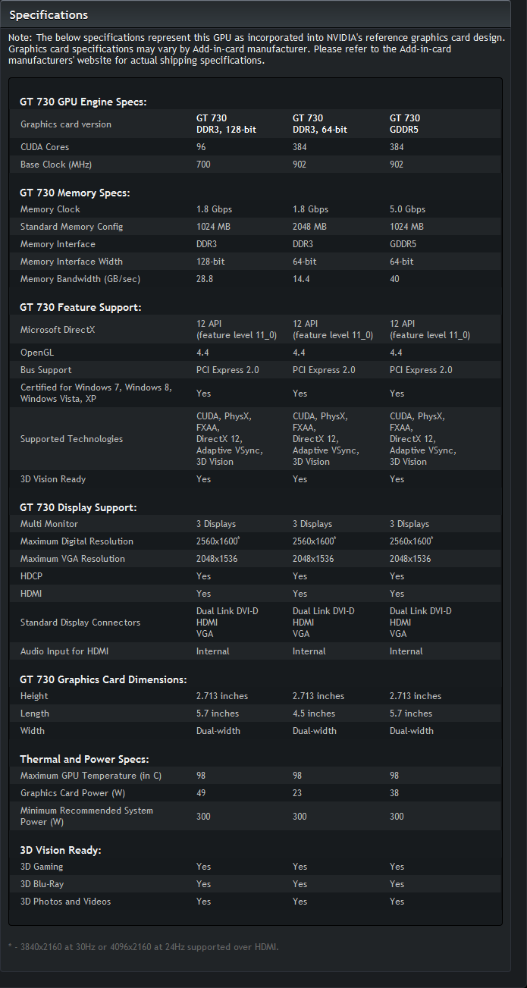Select the GT 730 DDR3, 64-bit column header
Screen dimensions: 527x988
click(319, 124)
